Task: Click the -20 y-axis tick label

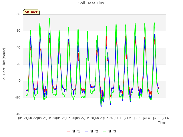Action: coord(18,97)
